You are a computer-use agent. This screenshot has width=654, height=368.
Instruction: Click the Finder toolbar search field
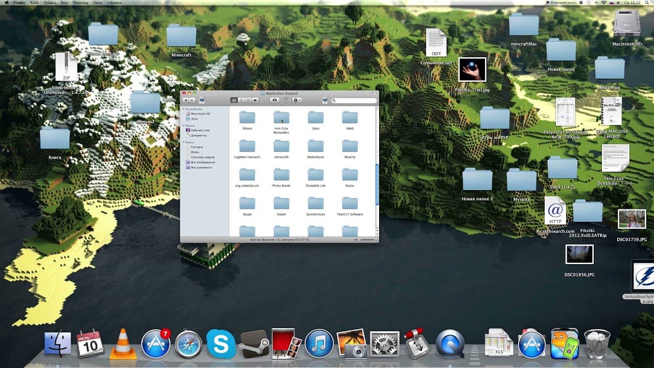point(354,100)
